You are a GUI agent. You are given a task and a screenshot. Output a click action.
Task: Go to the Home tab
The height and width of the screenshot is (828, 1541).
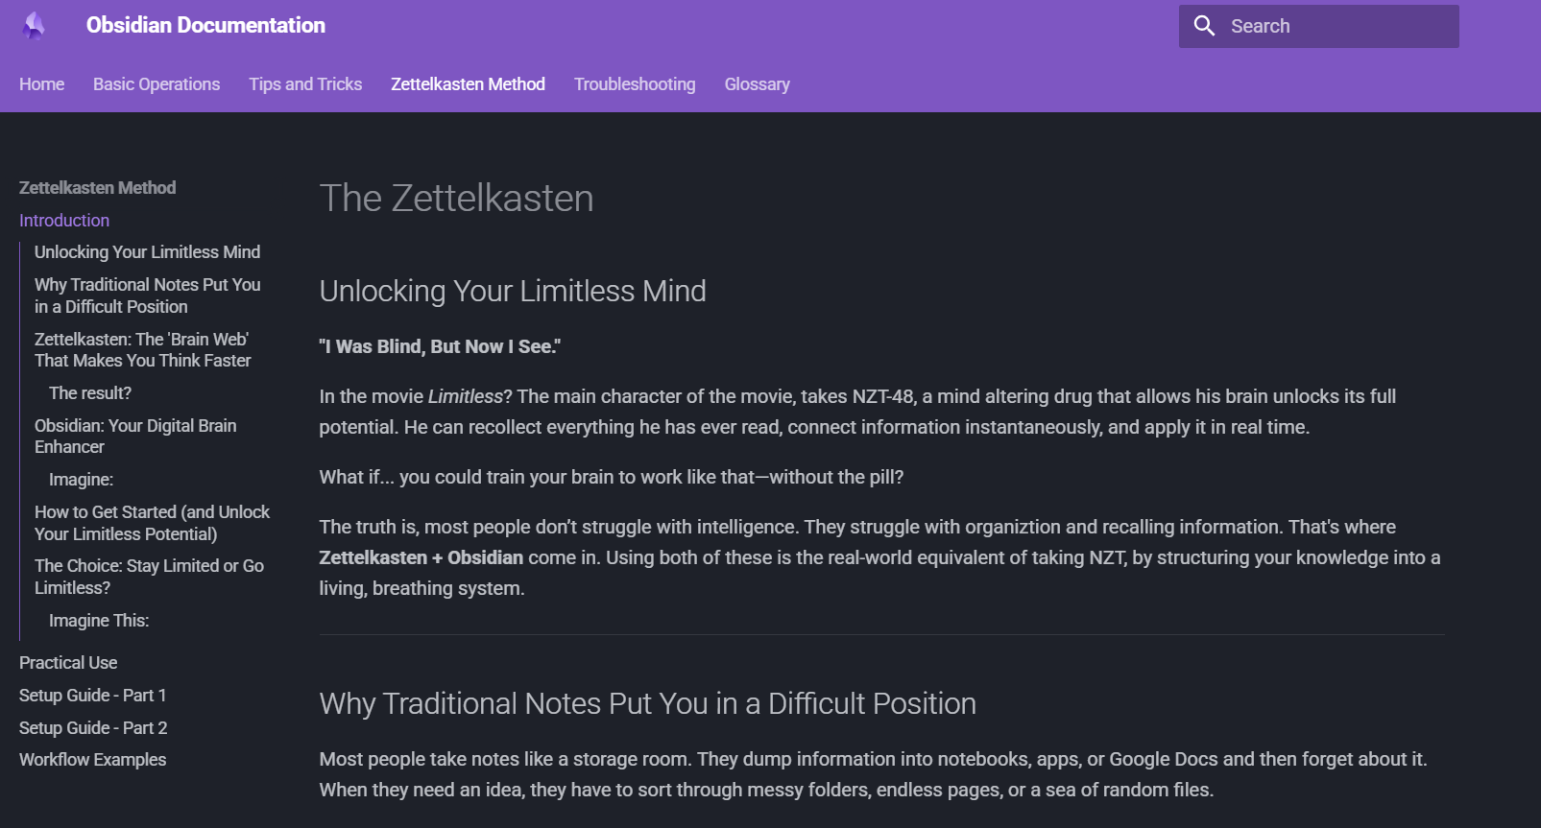pos(42,84)
